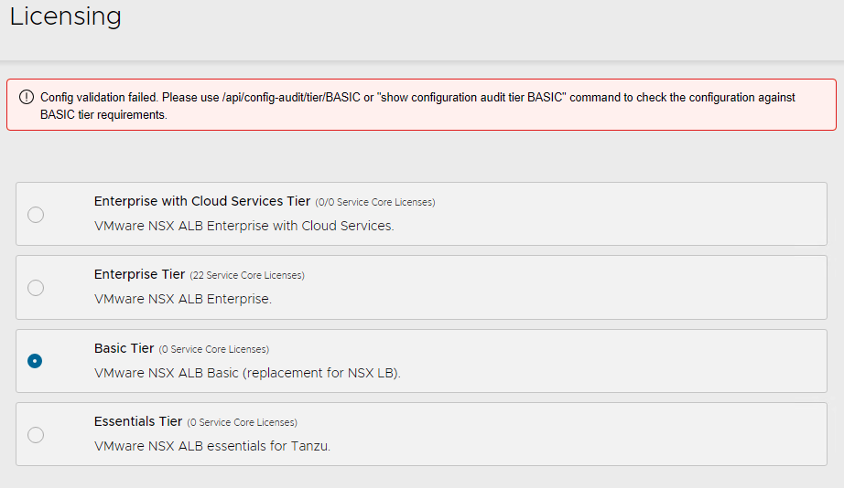Click the Basic Tier title text
The width and height of the screenshot is (844, 488).
click(x=124, y=348)
